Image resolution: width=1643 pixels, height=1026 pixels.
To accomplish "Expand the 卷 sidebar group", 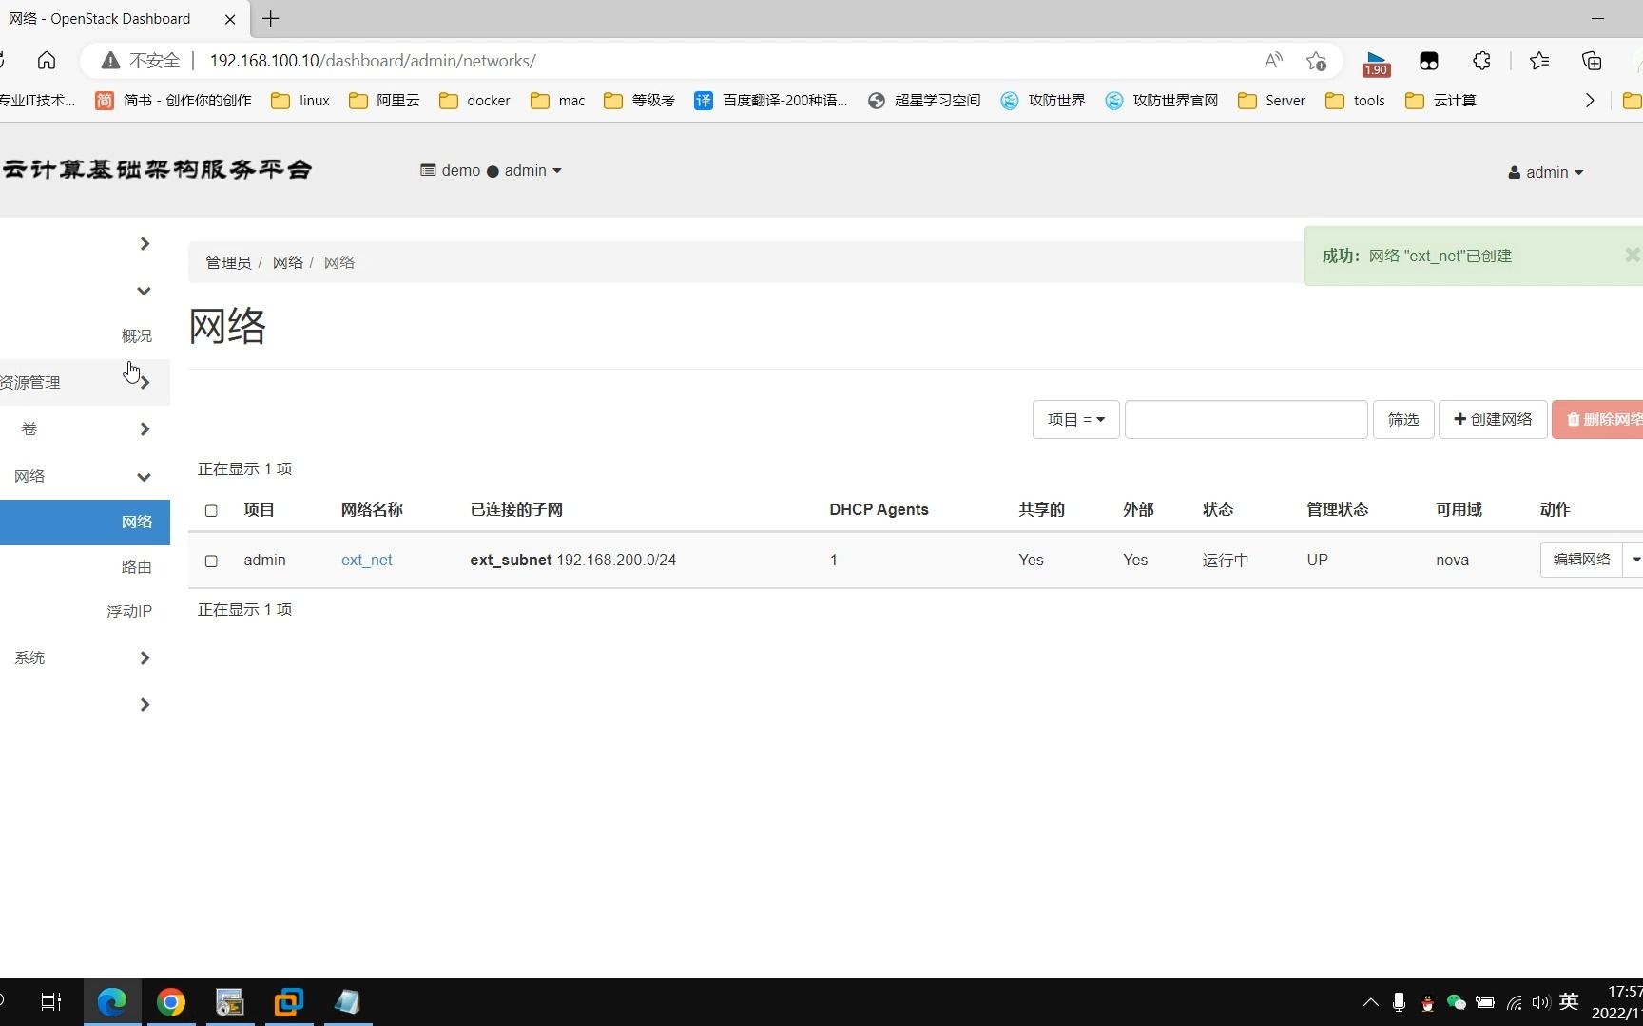I will click(85, 429).
